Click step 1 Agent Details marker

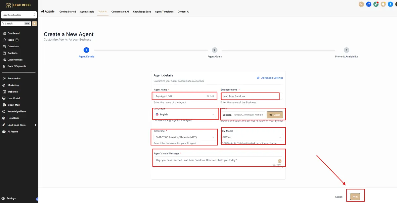[86, 50]
